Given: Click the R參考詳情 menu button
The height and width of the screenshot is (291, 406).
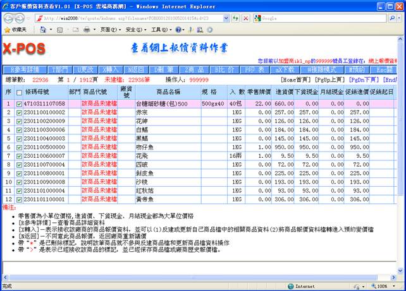Looking at the screenshot, I should pyautogui.click(x=25, y=68).
